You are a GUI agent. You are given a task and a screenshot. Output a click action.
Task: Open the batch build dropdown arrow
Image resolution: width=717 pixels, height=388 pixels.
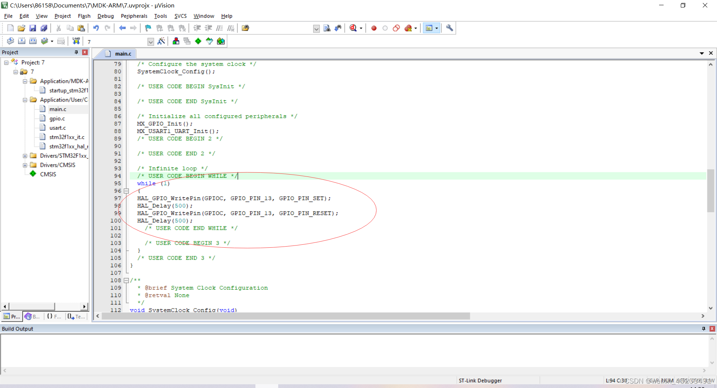pyautogui.click(x=52, y=41)
